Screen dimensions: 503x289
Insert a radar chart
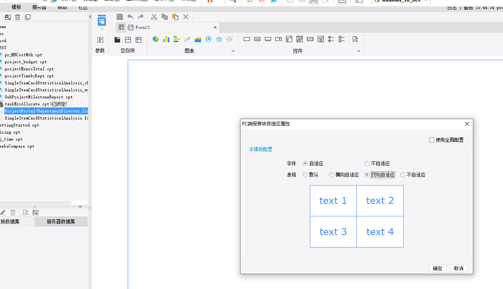[x=219, y=39]
